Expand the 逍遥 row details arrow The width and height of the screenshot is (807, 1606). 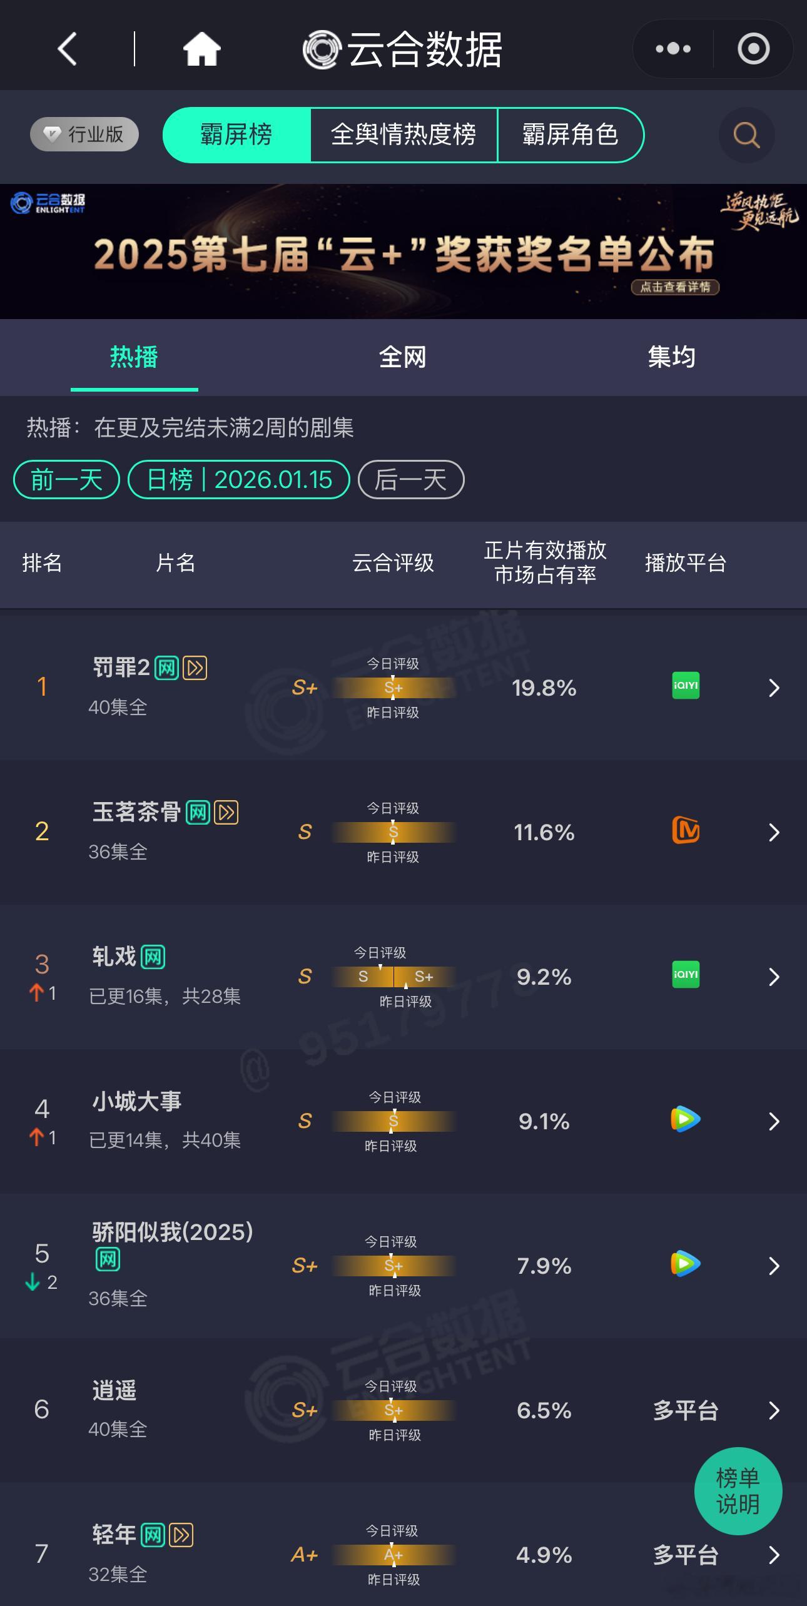point(774,1411)
